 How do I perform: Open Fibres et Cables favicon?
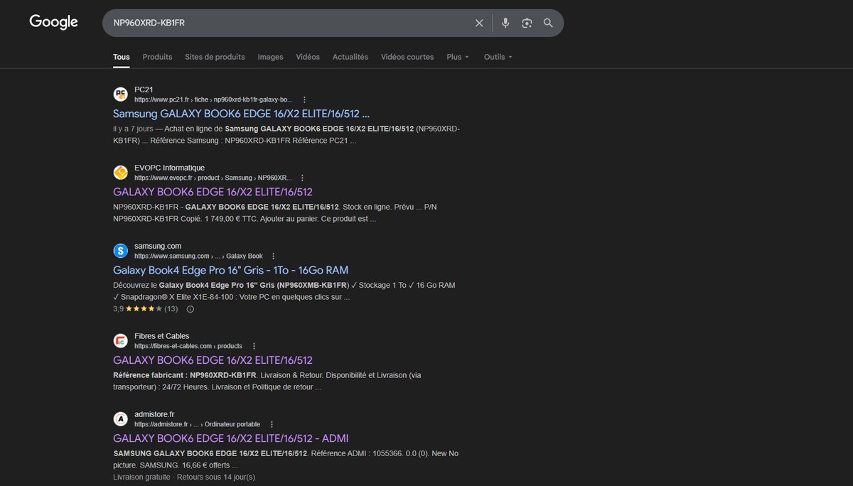click(120, 340)
